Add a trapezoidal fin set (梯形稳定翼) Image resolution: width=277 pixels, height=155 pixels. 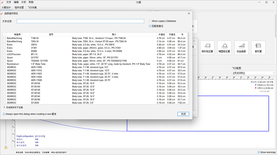(207, 48)
